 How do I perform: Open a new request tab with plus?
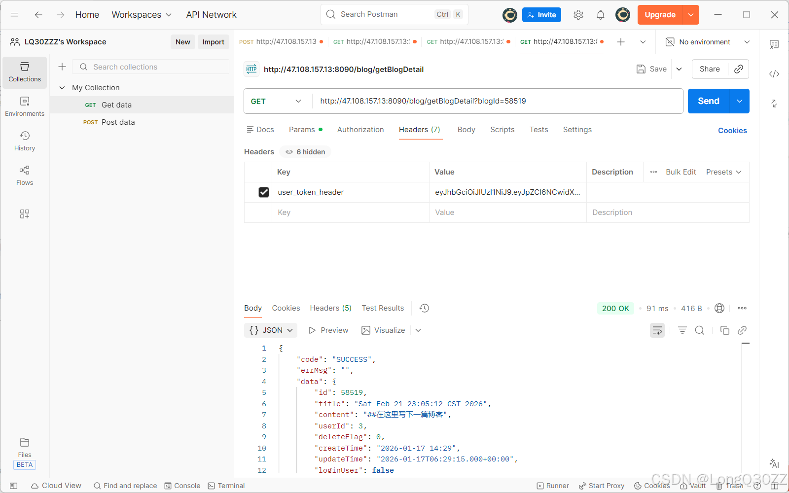621,42
